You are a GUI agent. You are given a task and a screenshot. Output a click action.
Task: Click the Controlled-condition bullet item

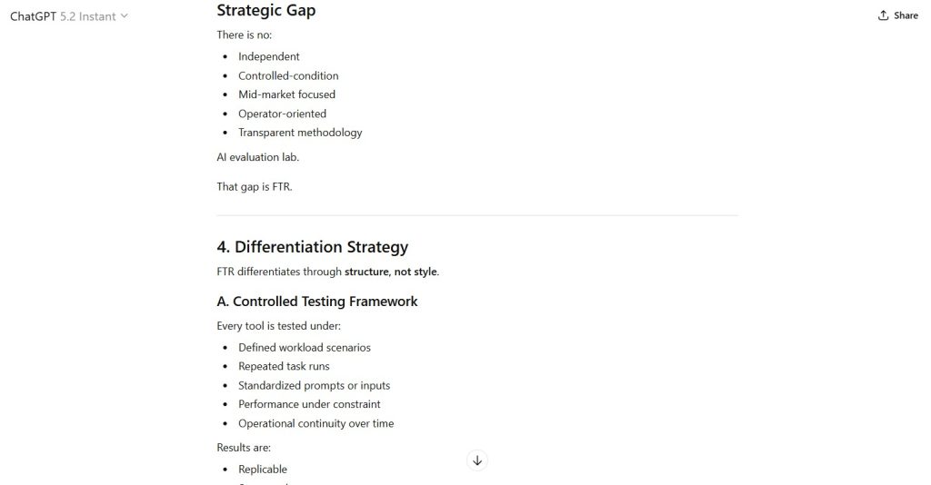coord(288,75)
